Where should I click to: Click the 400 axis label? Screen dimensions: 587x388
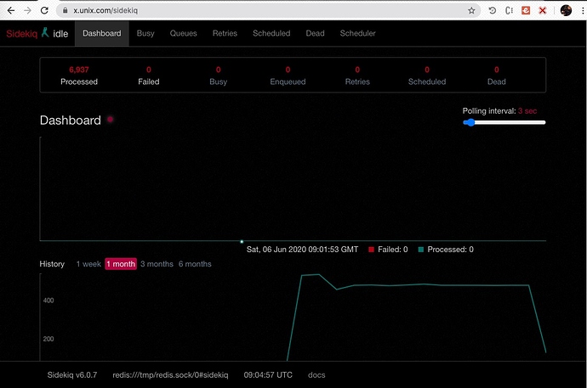click(x=48, y=301)
